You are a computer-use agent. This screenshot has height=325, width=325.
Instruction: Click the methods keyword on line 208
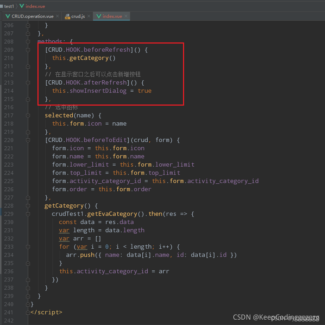50,41
